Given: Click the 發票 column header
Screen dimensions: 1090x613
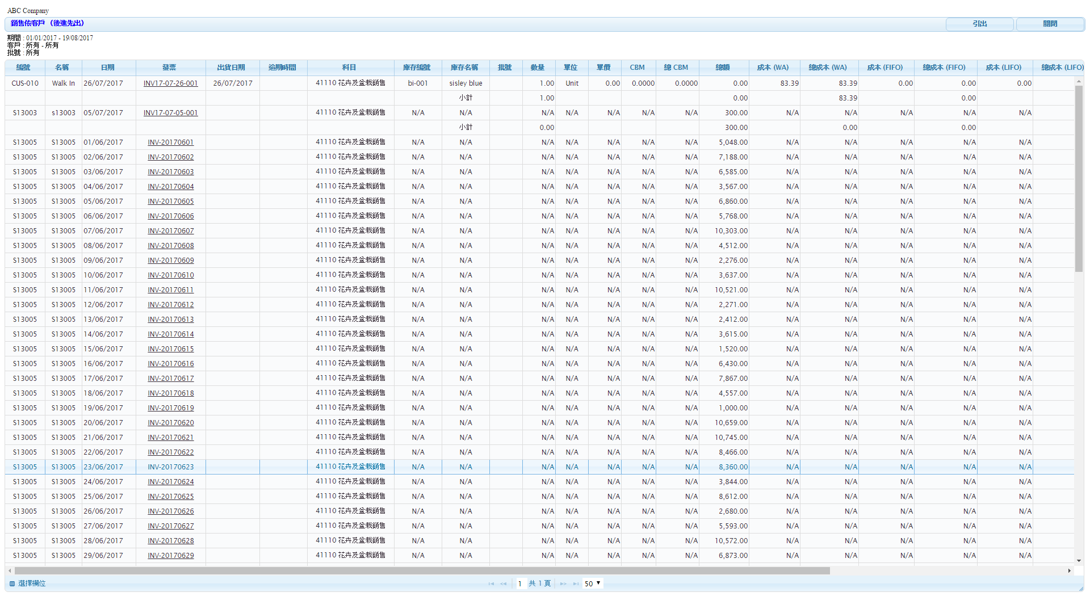Looking at the screenshot, I should click(x=169, y=68).
